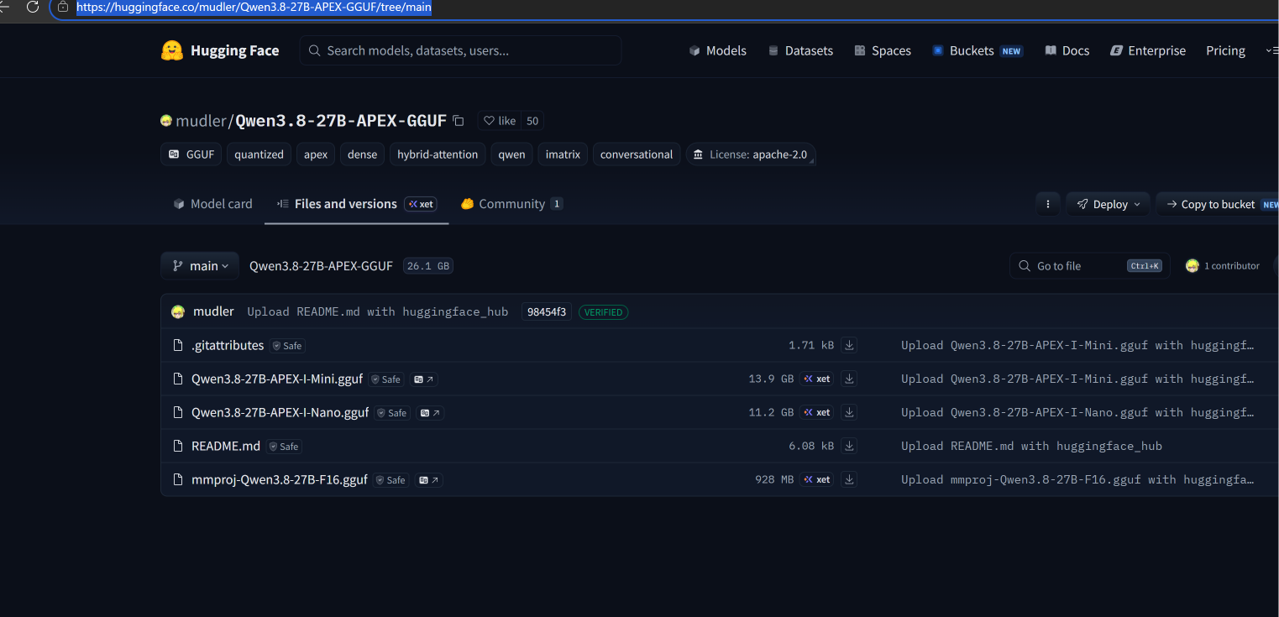Image resolution: width=1279 pixels, height=617 pixels.
Task: Open Spaces in the top navigation
Action: coord(883,50)
